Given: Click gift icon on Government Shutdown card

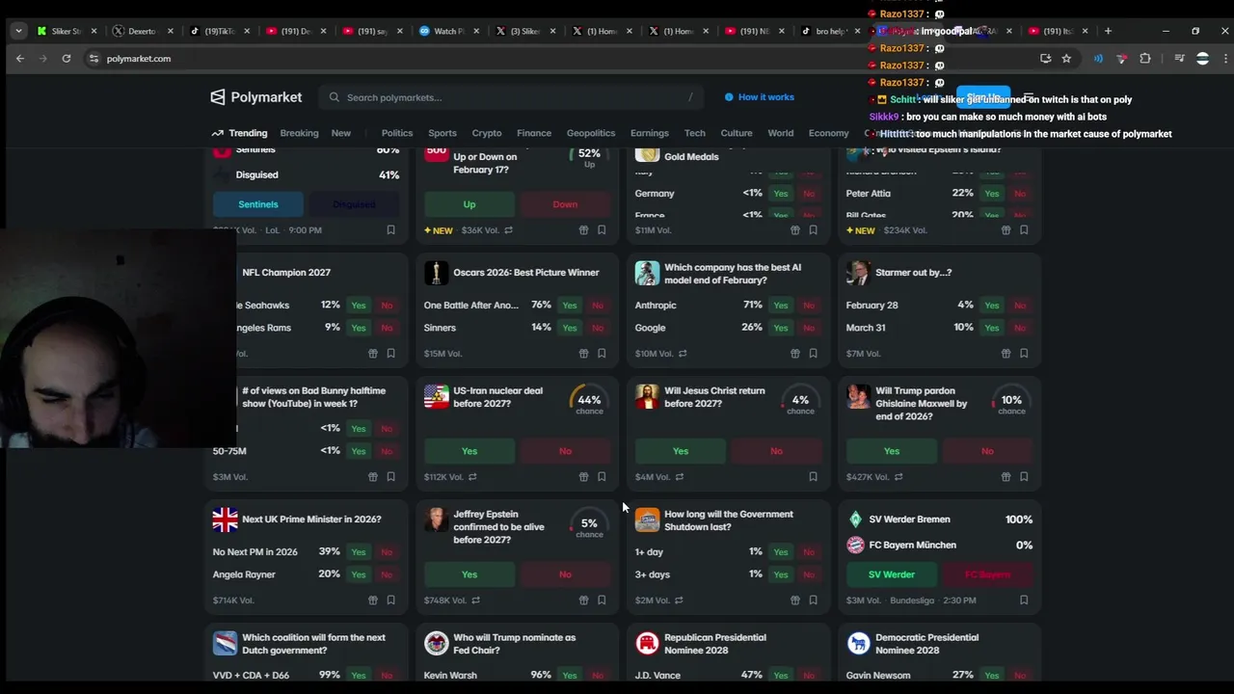Looking at the screenshot, I should click(794, 601).
